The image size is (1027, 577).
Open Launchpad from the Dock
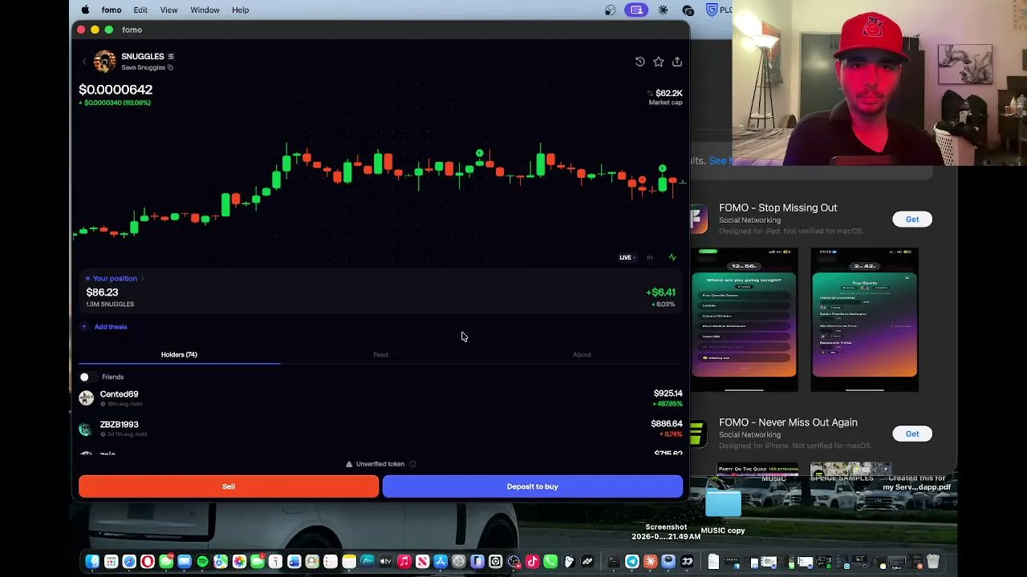click(111, 562)
